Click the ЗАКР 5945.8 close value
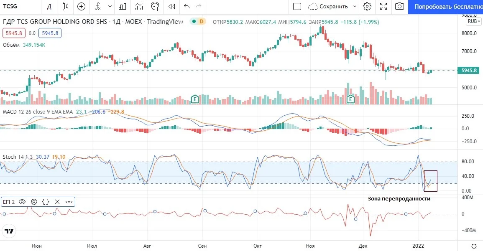The height and width of the screenshot is (251, 483). click(x=323, y=22)
